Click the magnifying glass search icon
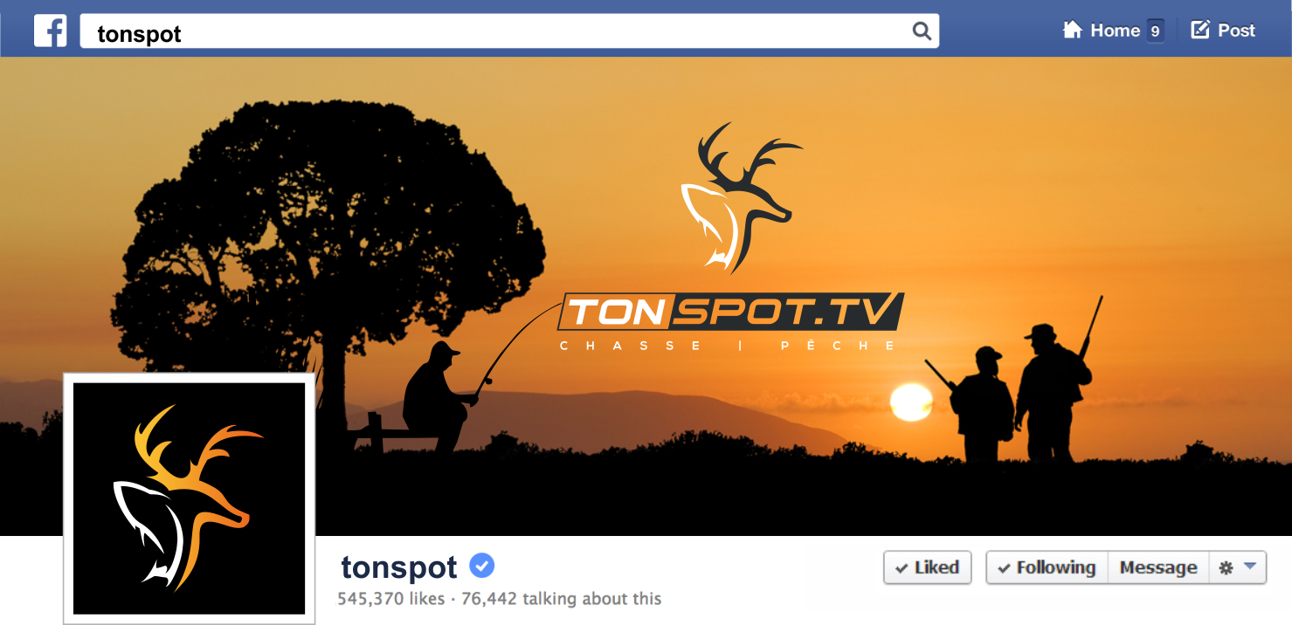Image resolution: width=1292 pixels, height=625 pixels. [x=922, y=31]
